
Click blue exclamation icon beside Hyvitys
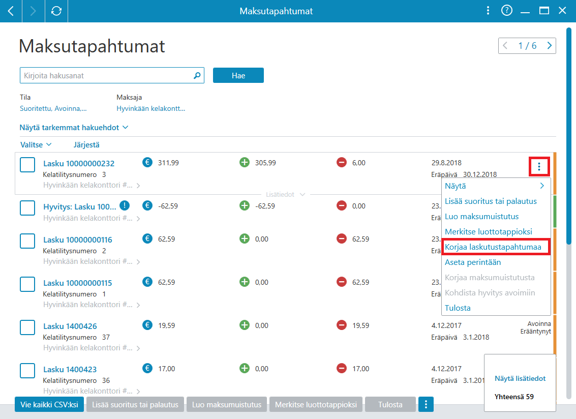pos(125,205)
